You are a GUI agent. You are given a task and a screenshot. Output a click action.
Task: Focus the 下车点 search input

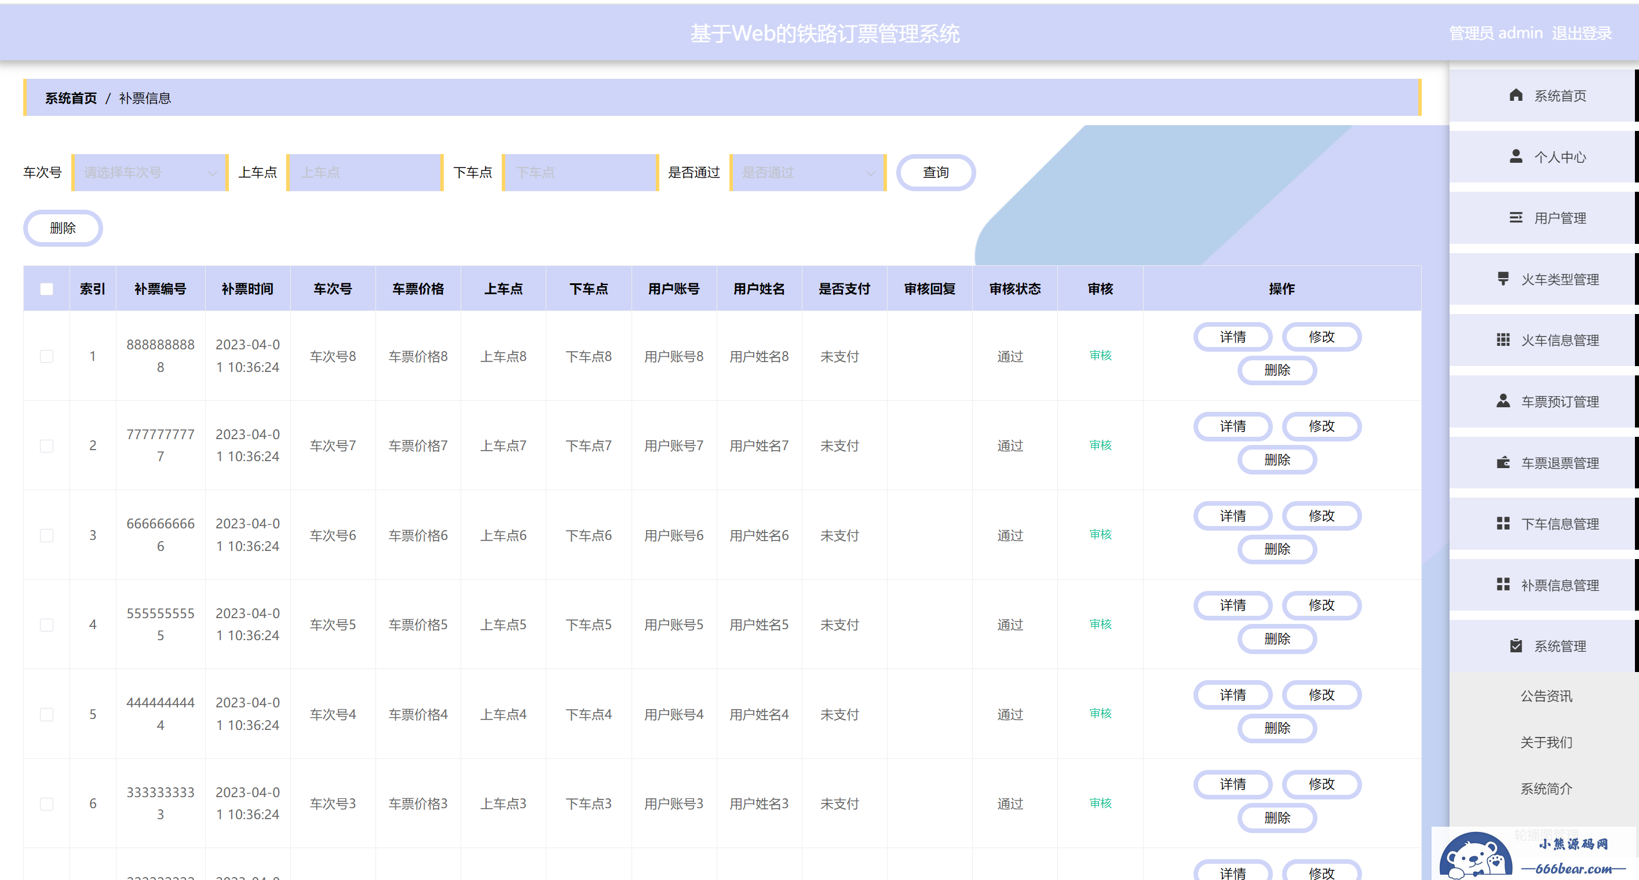[581, 173]
